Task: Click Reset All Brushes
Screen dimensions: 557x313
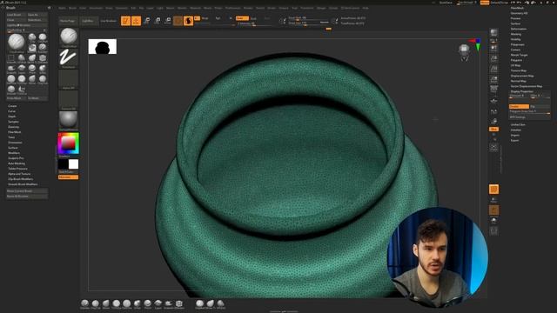Action: coord(27,196)
